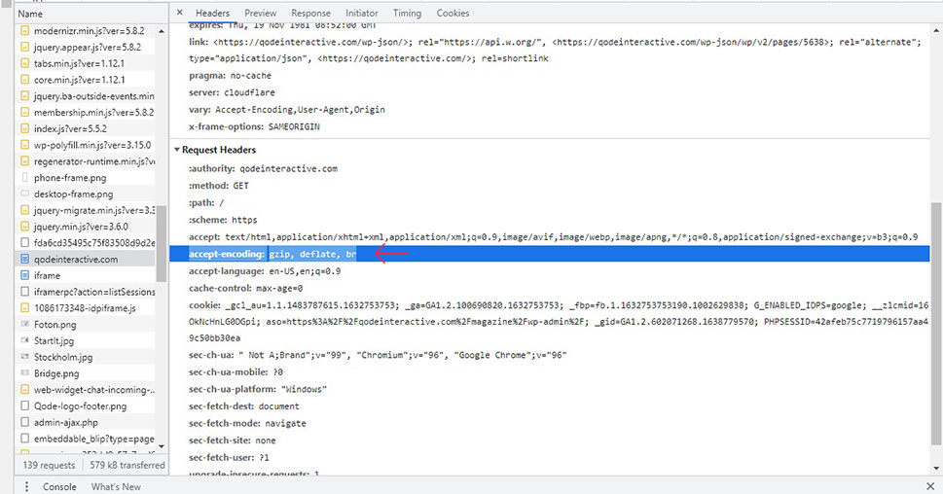Click the regenerator-runtime file icon
Screen dimensions: 943x494
[x=24, y=161]
